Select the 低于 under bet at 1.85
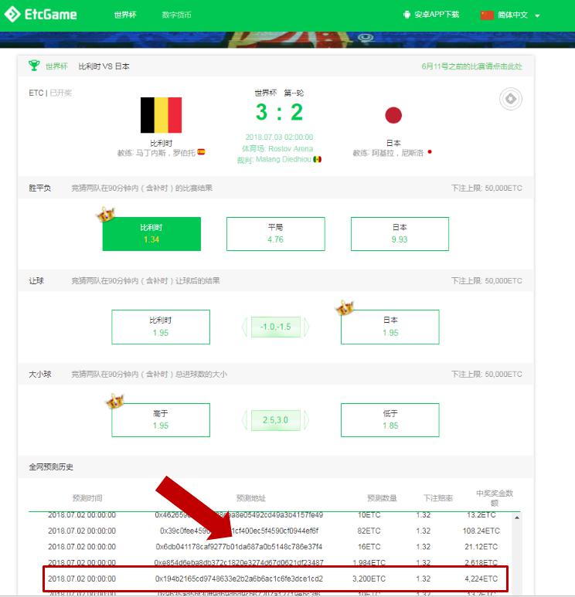Image resolution: width=575 pixels, height=597 pixels. [390, 419]
